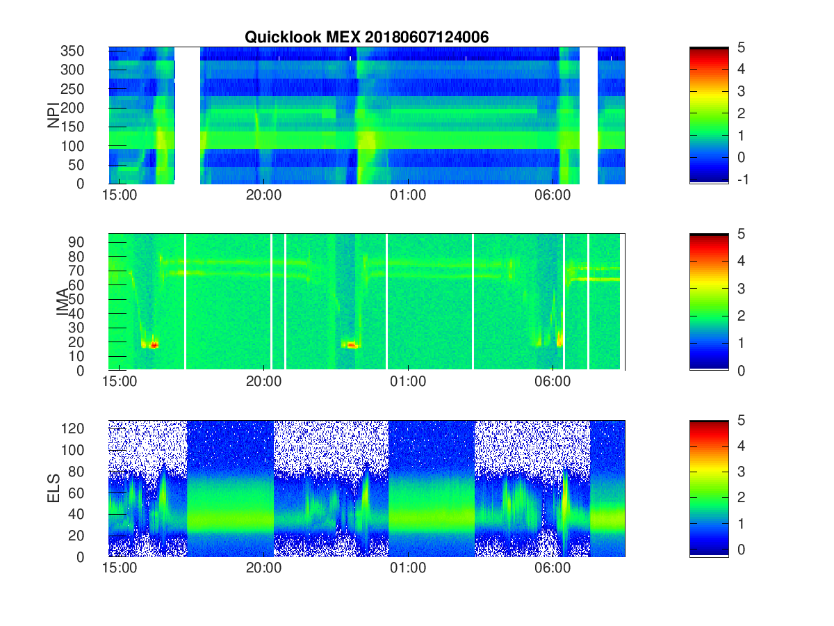This screenshot has height=626, width=834.
Task: Click the 06:00 label under IMA panel
Action: (x=553, y=382)
